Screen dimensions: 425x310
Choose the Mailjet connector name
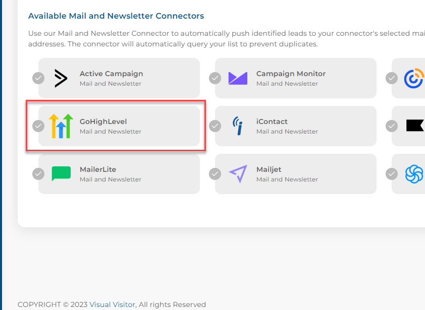tap(269, 169)
